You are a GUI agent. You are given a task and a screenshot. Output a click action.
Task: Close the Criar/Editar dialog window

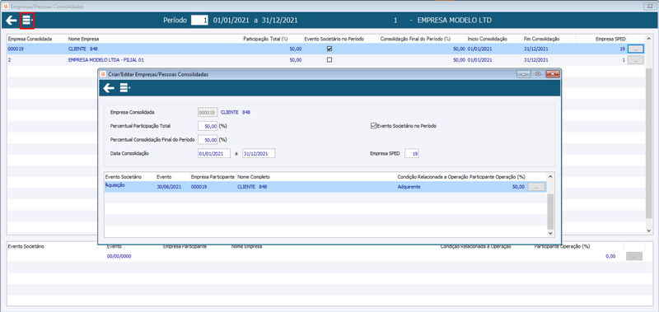pyautogui.click(x=553, y=74)
